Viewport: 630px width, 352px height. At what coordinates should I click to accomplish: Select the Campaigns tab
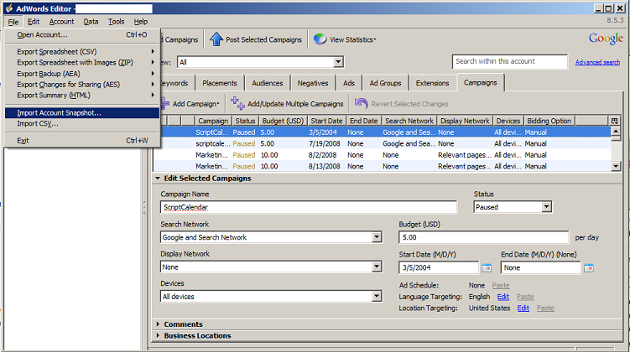pyautogui.click(x=480, y=82)
